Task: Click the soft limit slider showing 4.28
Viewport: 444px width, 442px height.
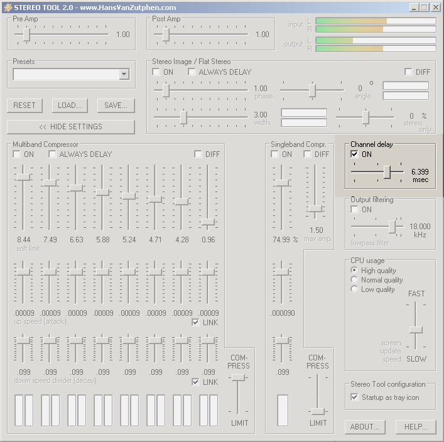Action: tap(181, 202)
